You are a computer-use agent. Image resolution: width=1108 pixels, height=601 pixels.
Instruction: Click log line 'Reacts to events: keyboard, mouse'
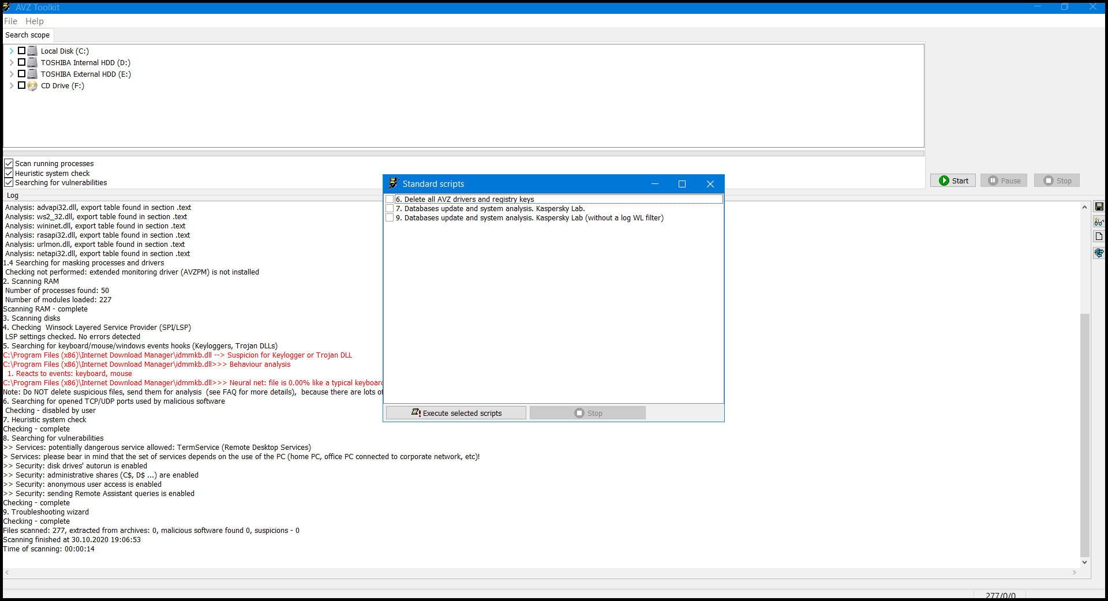[x=69, y=374]
